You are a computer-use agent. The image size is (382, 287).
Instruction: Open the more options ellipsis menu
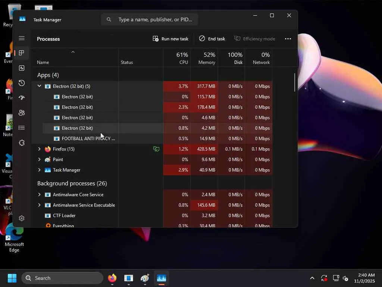(x=288, y=39)
